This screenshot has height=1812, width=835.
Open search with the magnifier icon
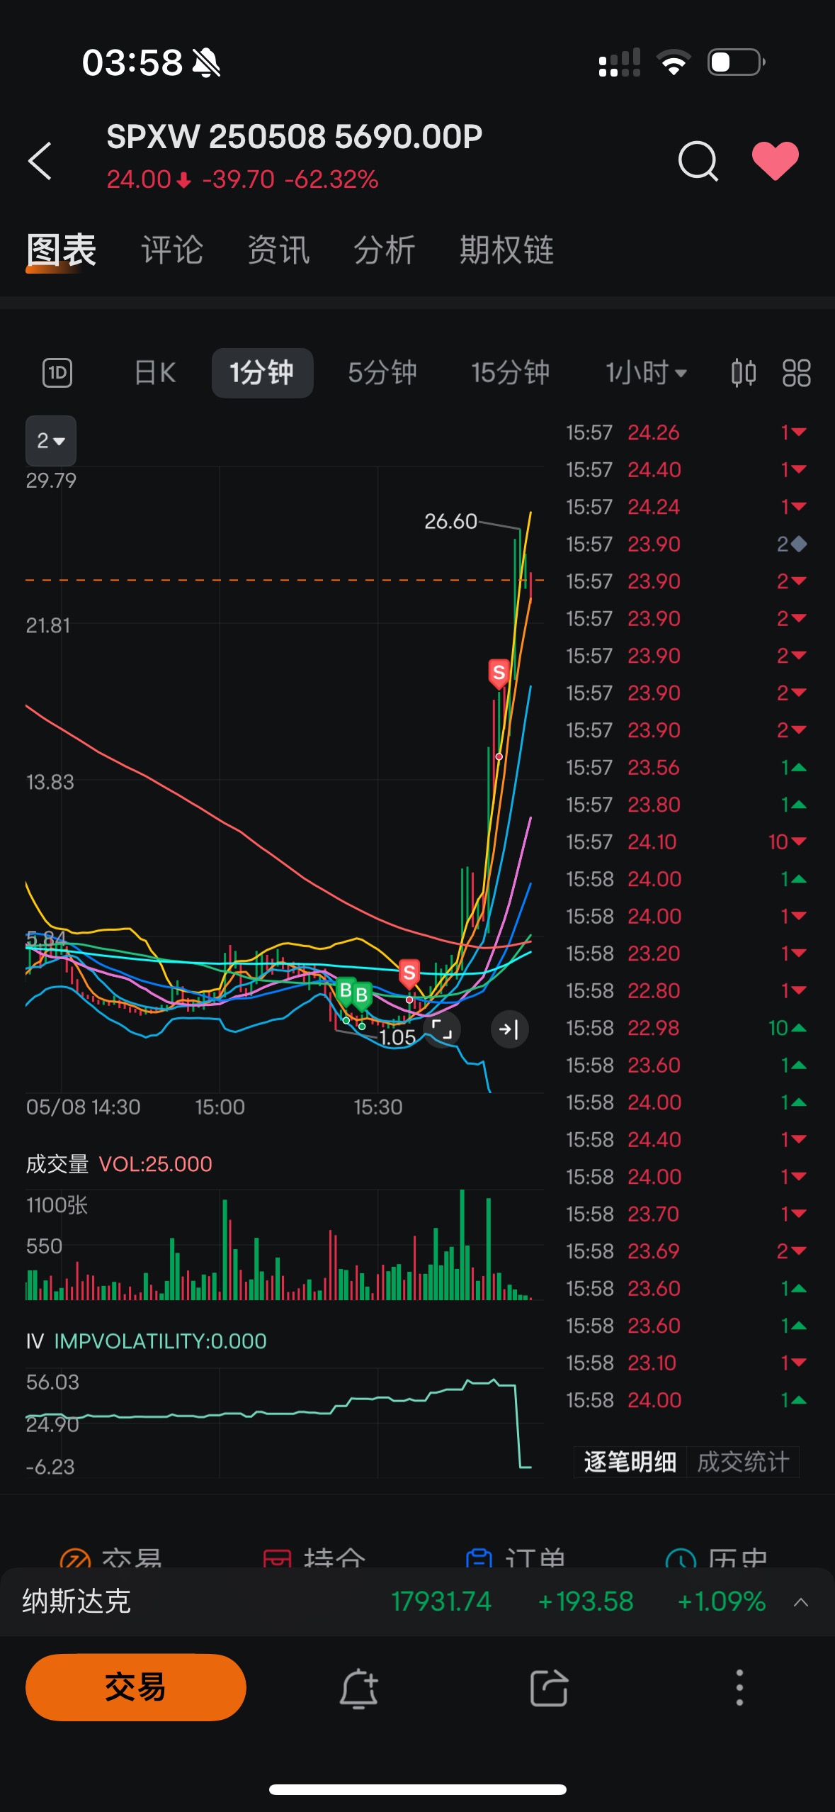698,161
